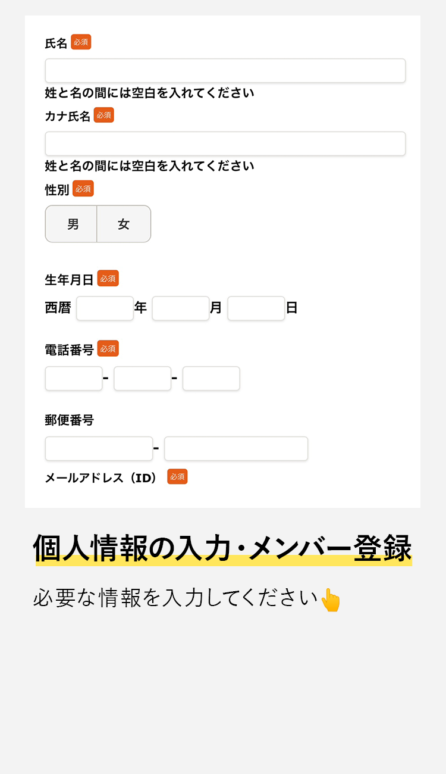Click the 必須 badge next to 氏名

click(81, 42)
